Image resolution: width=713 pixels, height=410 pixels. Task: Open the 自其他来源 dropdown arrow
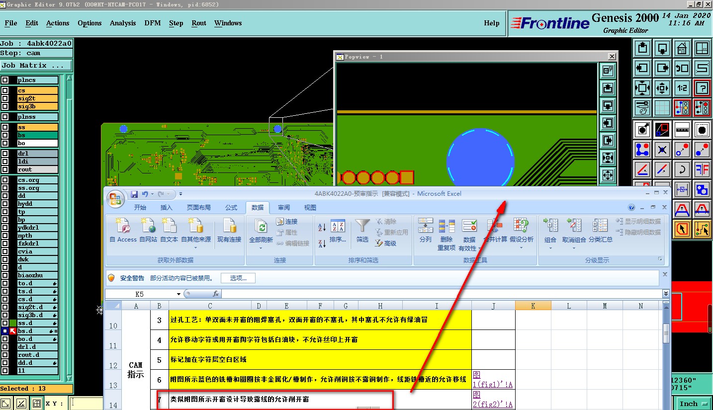195,247
